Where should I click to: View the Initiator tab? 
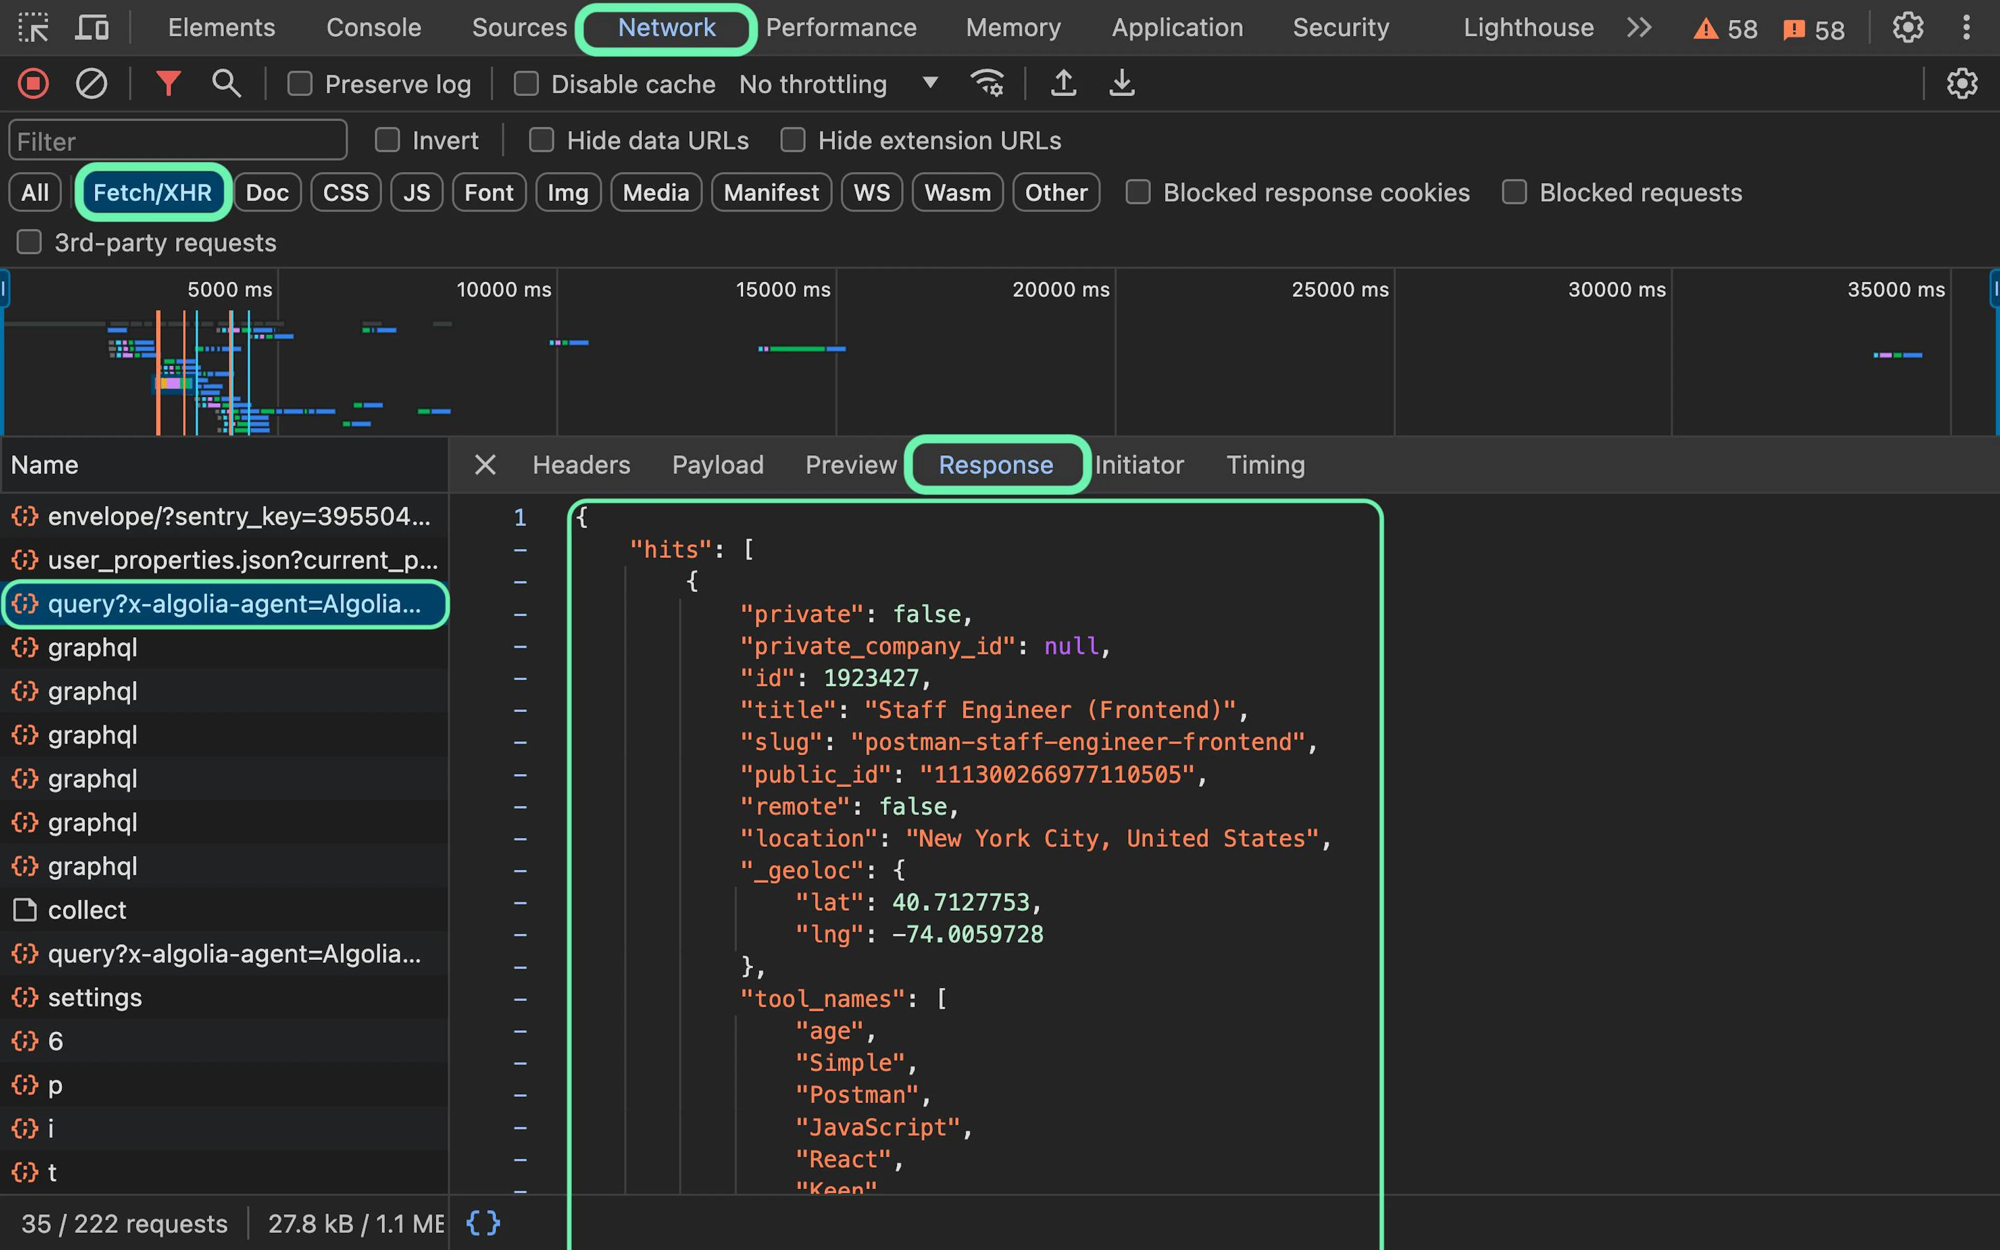[x=1139, y=465]
